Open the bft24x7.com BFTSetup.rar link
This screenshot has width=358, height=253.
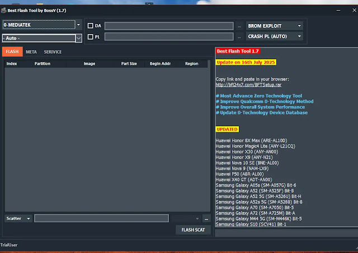(248, 84)
